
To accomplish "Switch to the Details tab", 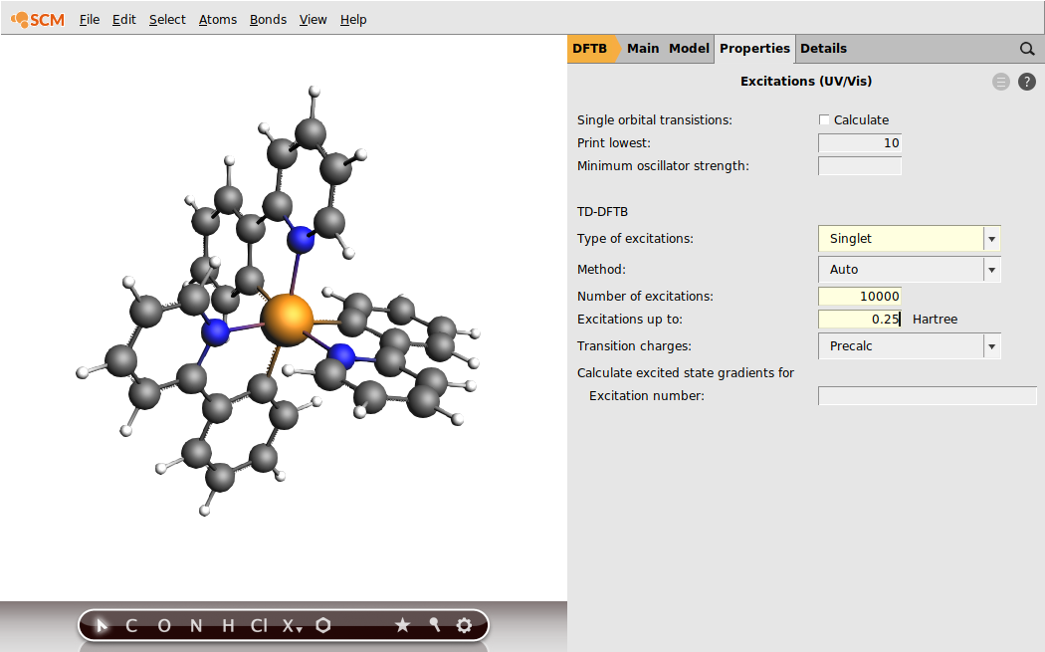I will click(823, 48).
